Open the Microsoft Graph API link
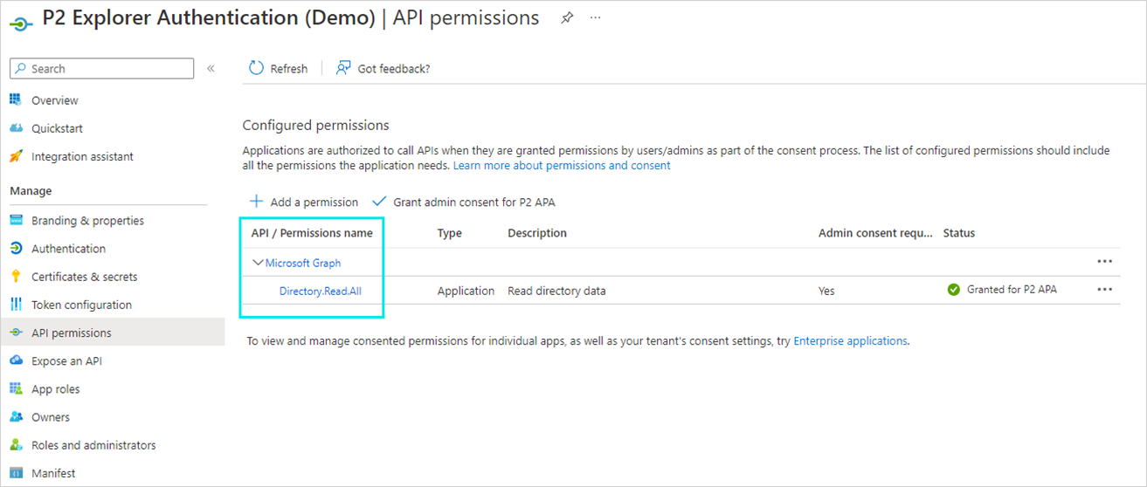The width and height of the screenshot is (1147, 487). [x=303, y=263]
